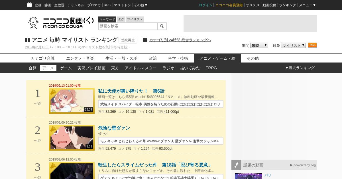This screenshot has height=179, width=342.
Task: Click the ランキング link in top bar
Action: (x=288, y=5)
